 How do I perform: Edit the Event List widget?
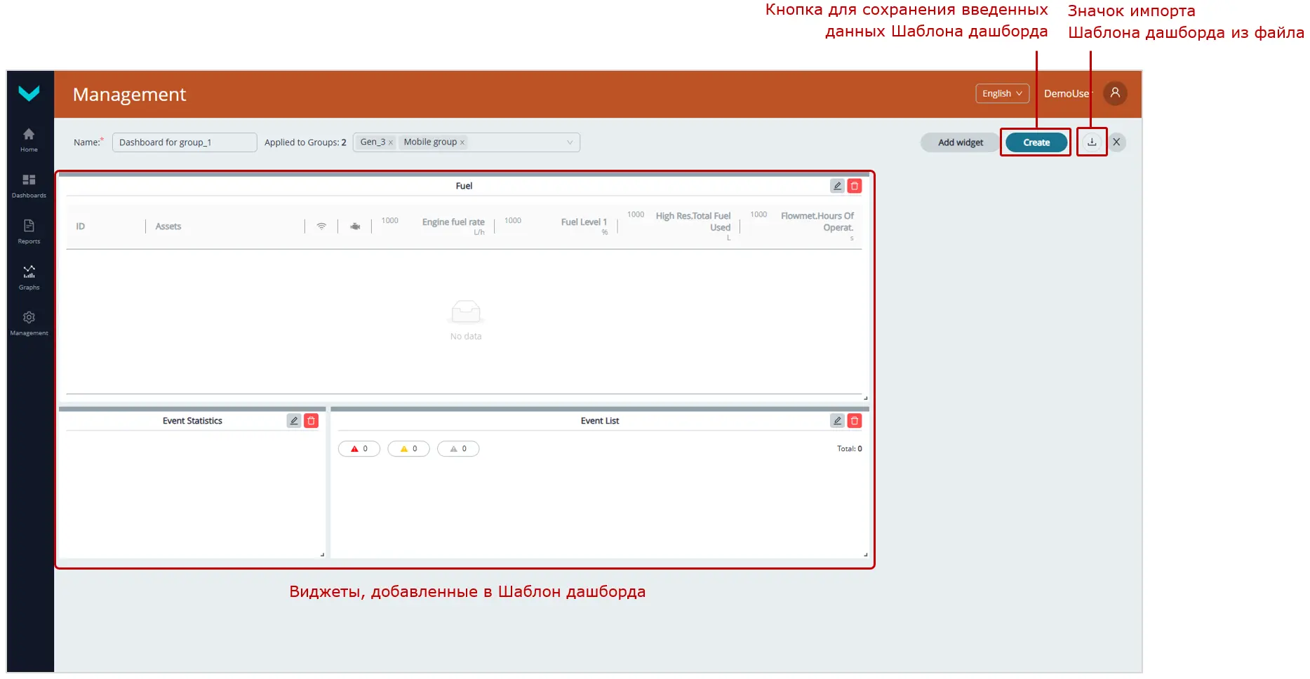click(x=837, y=421)
